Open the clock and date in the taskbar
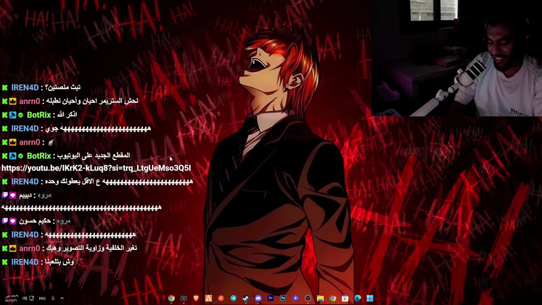Image resolution: width=542 pixels, height=305 pixels. (x=11, y=299)
